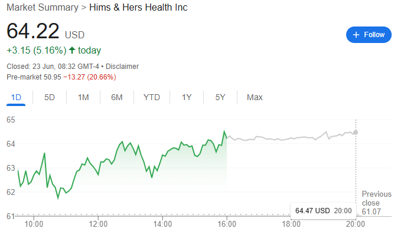Screen dimensions: 407x235
Task: Open the 6M chart range
Action: point(116,97)
